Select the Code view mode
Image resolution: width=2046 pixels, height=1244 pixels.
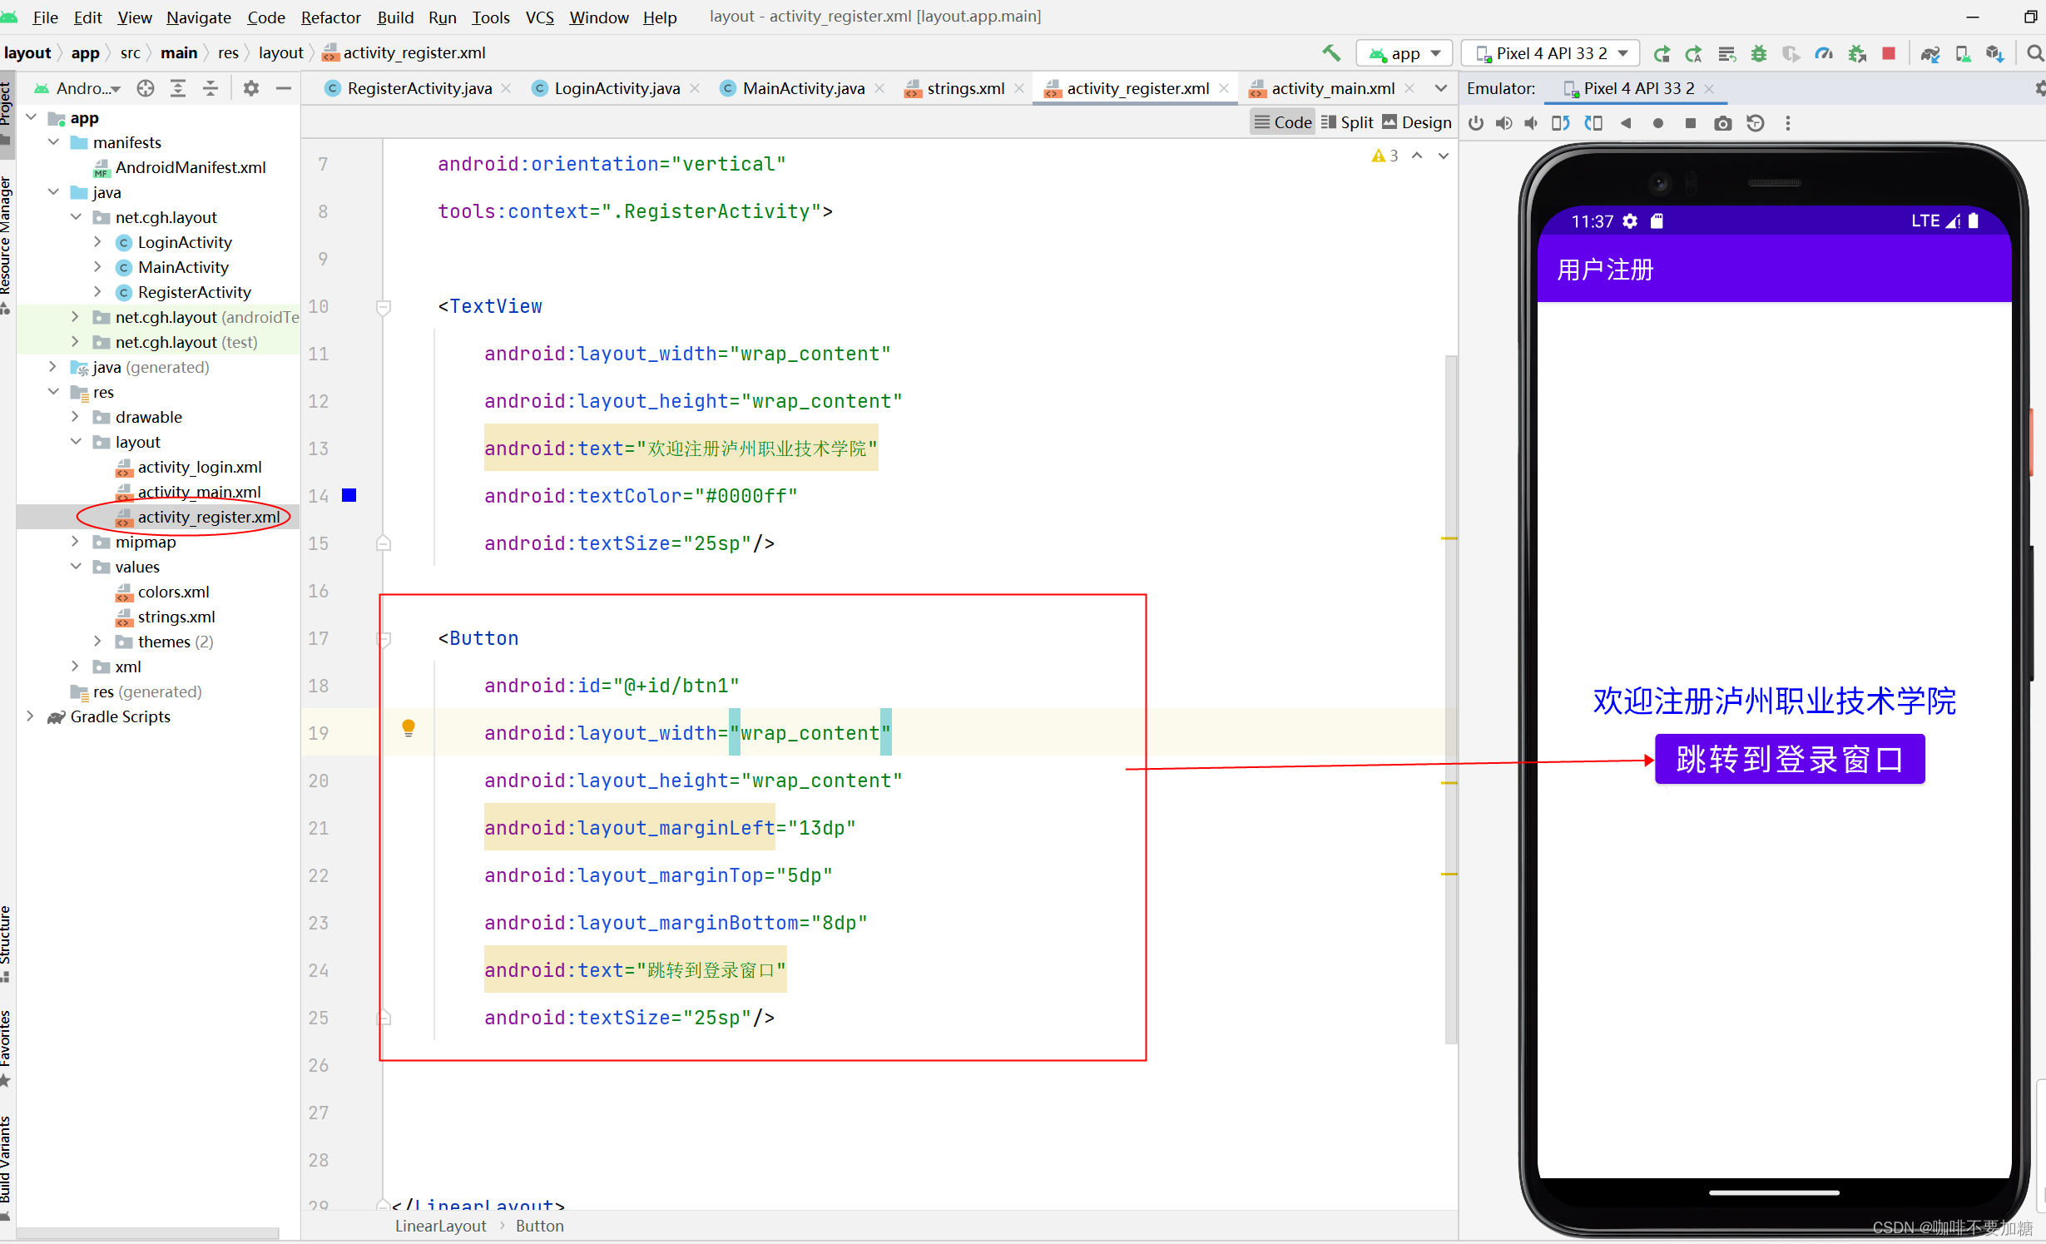1282,122
